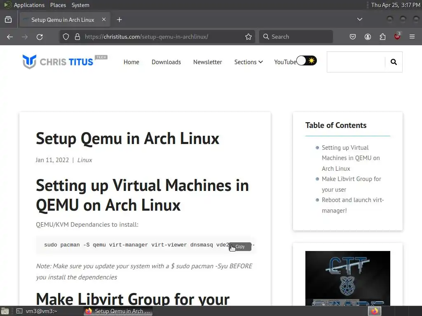Open the Pocket save icon
The width and height of the screenshot is (422, 316).
pyautogui.click(x=353, y=37)
